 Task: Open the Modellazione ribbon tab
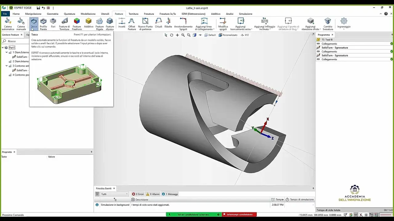tap(88, 14)
